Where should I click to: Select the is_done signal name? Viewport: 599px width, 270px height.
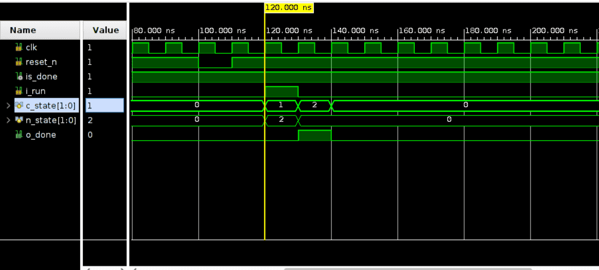point(41,77)
